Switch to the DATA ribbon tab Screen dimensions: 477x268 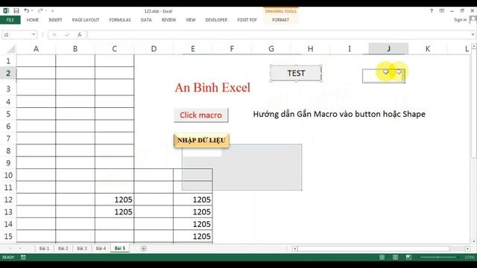(x=146, y=20)
